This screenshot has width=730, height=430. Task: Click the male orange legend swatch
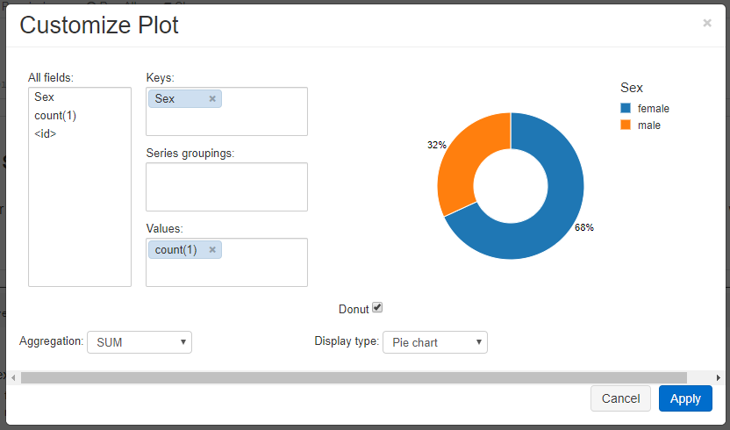click(x=626, y=125)
